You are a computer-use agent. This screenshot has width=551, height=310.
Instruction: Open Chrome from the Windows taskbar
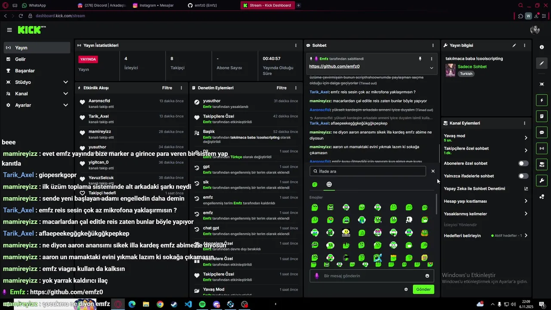(x=160, y=304)
